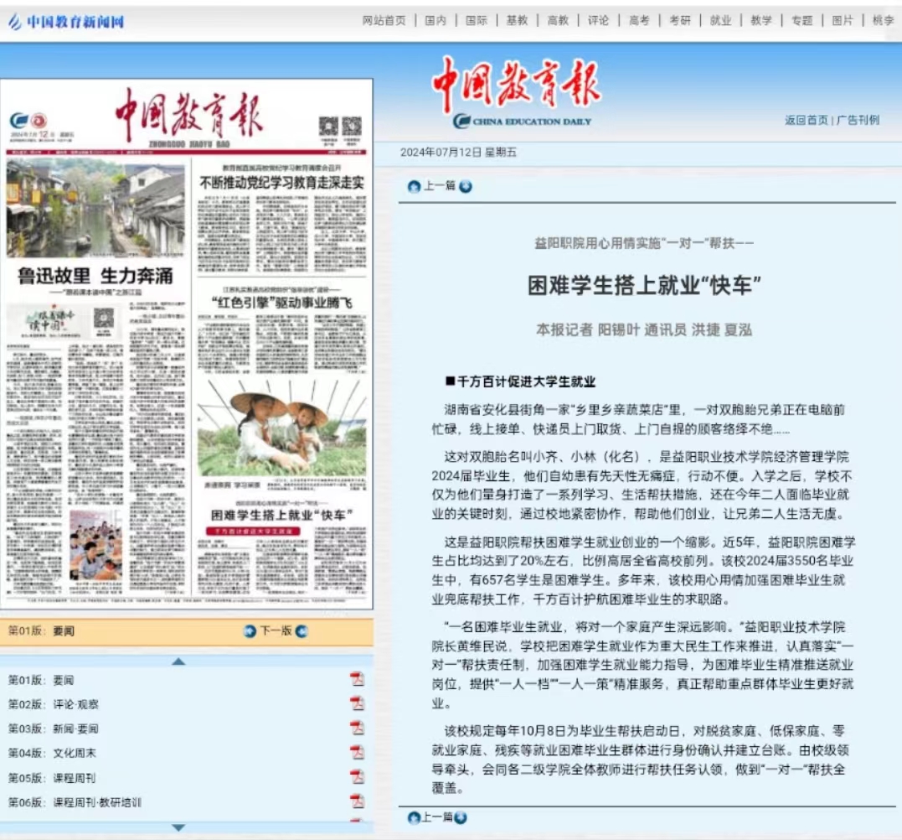The height and width of the screenshot is (840, 902).
Task: Click the classroom students photo on page
Action: (x=95, y=545)
